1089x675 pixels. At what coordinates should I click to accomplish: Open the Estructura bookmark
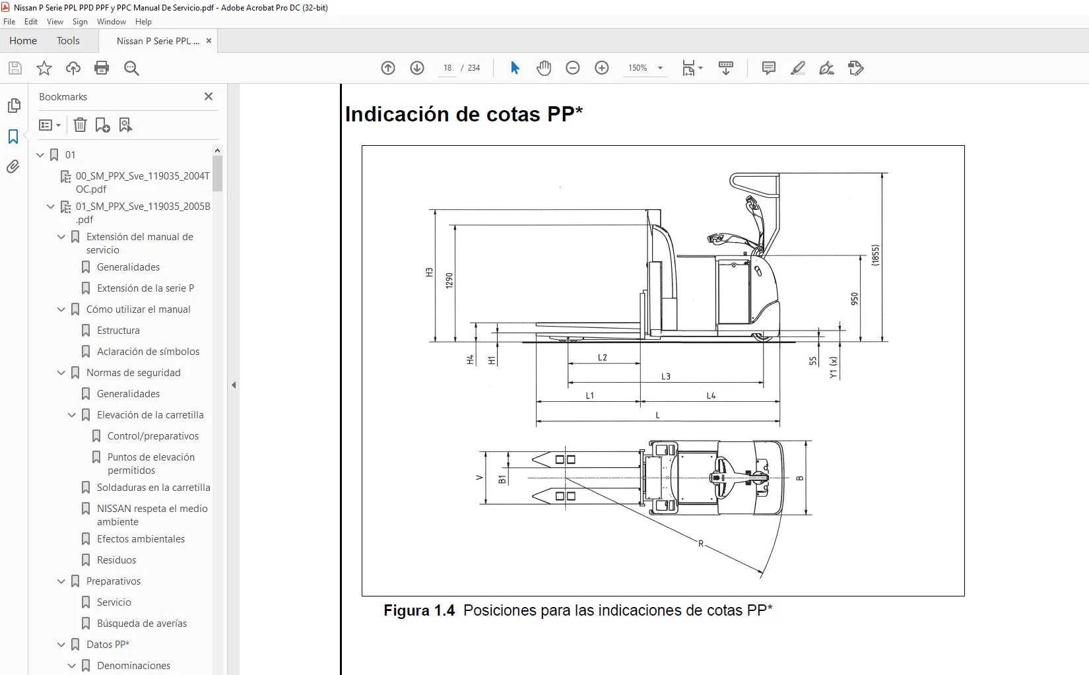118,331
